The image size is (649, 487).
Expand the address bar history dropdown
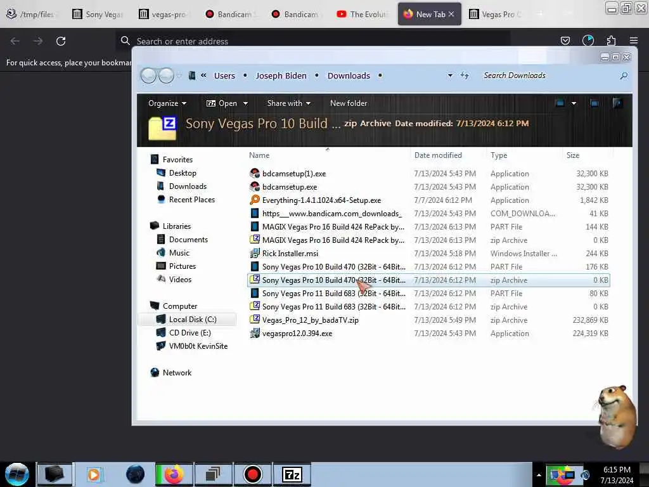coord(450,75)
